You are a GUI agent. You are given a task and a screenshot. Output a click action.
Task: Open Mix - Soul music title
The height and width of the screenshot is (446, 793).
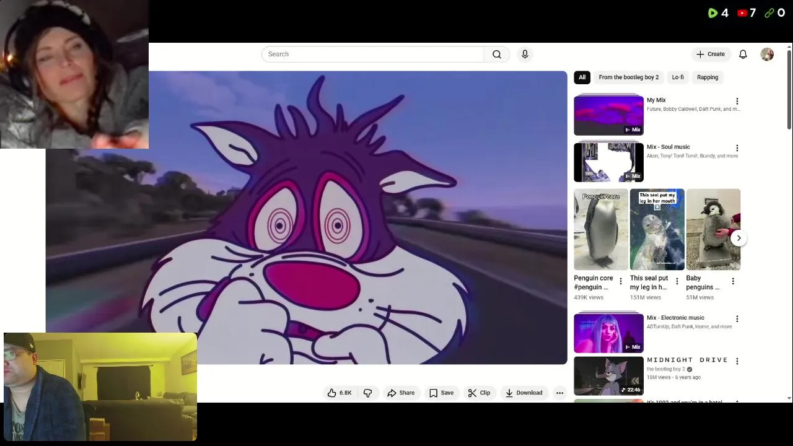coord(668,147)
